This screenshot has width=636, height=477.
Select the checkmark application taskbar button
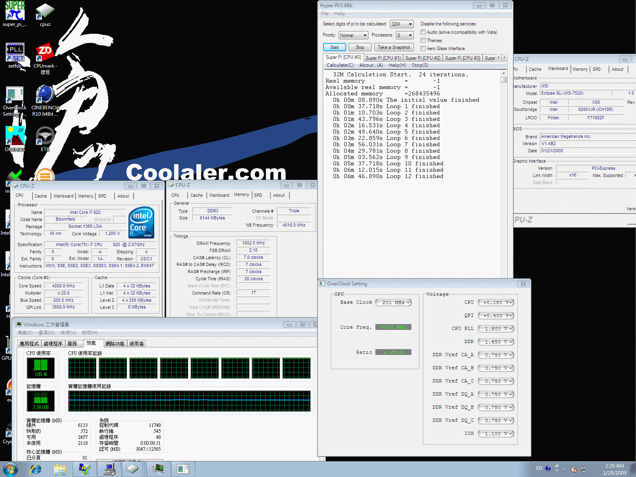pos(85,469)
